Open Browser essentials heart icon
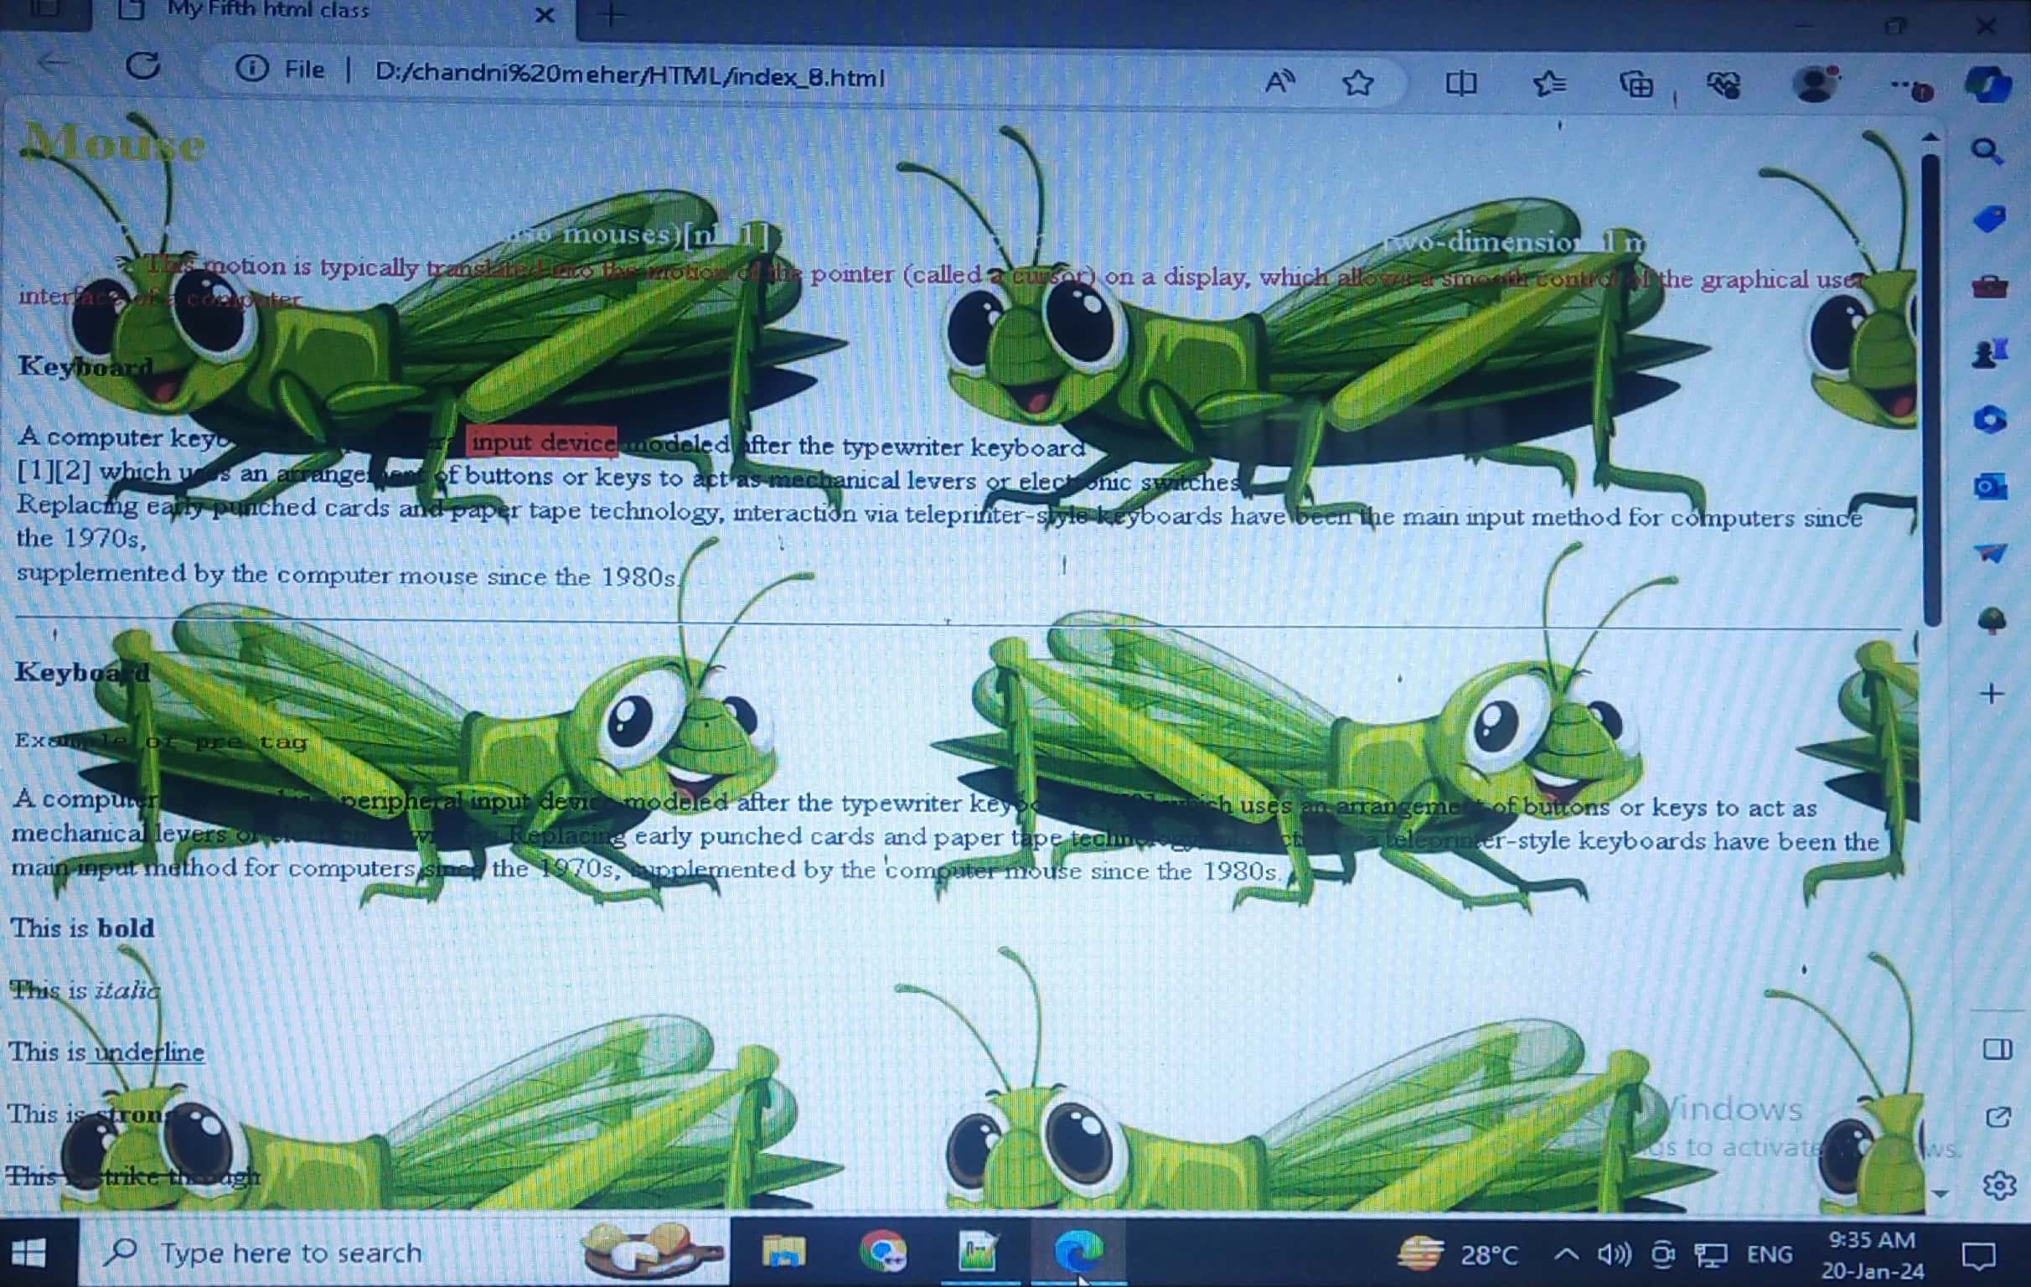Screen dimensions: 2031x1287 [x=1724, y=85]
